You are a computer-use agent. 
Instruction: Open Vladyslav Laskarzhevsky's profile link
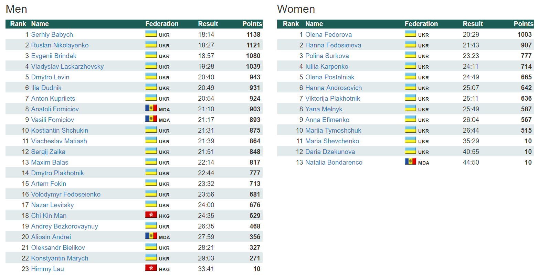pyautogui.click(x=67, y=66)
